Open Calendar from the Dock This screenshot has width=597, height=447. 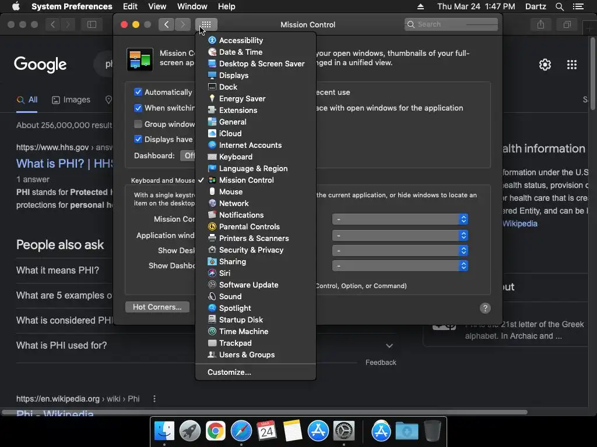(x=266, y=431)
